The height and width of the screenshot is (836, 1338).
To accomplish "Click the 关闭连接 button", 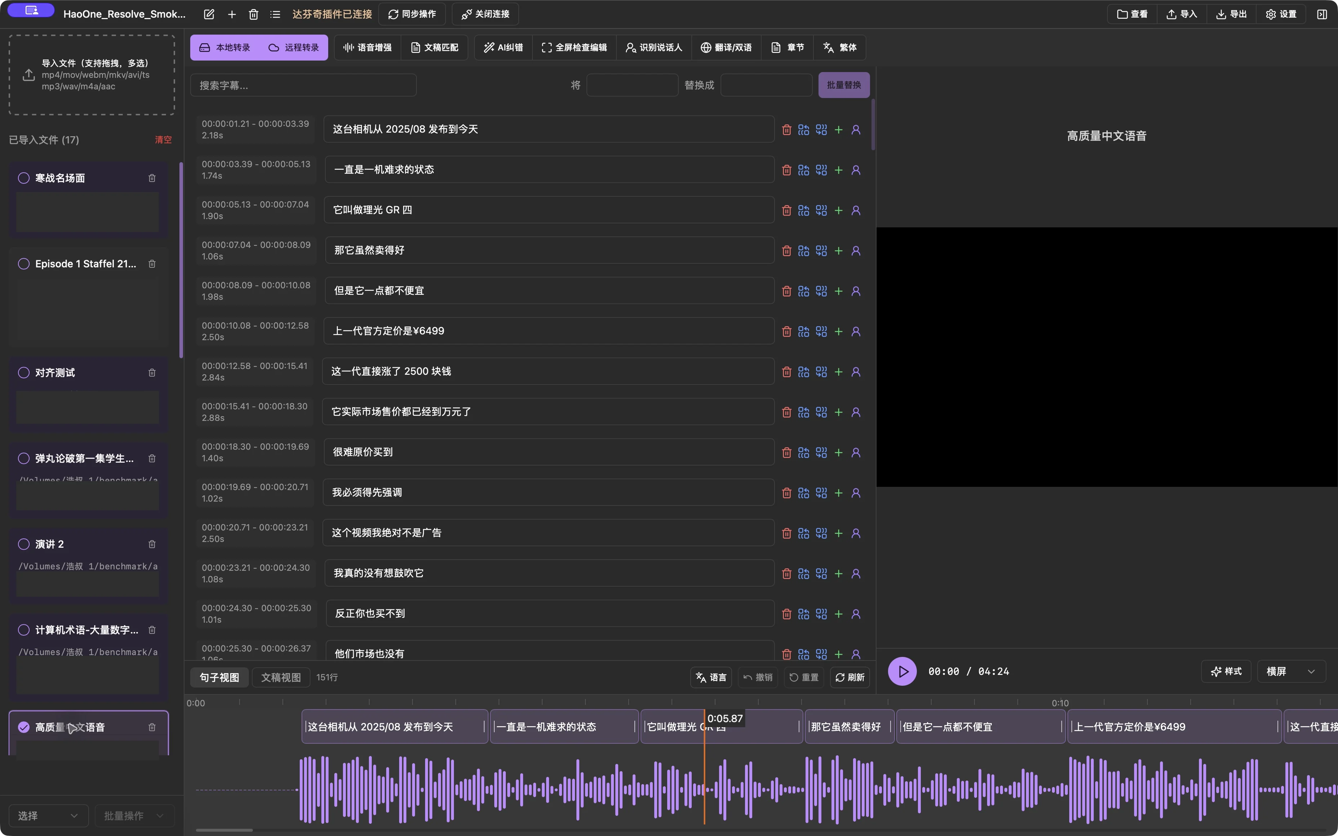I will [485, 14].
